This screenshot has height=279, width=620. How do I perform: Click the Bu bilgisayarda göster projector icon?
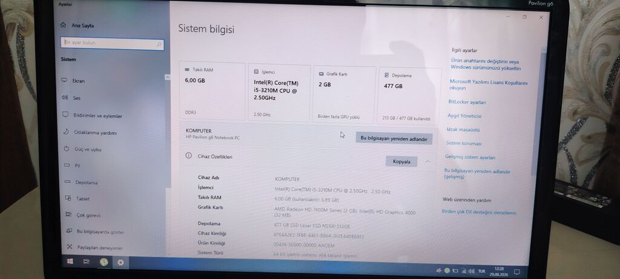pos(69,231)
